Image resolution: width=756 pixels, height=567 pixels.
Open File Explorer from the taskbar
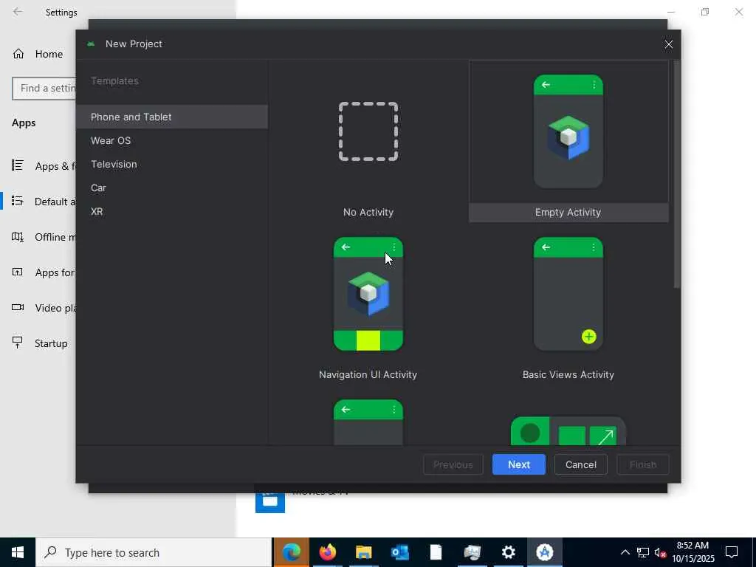tap(363, 552)
